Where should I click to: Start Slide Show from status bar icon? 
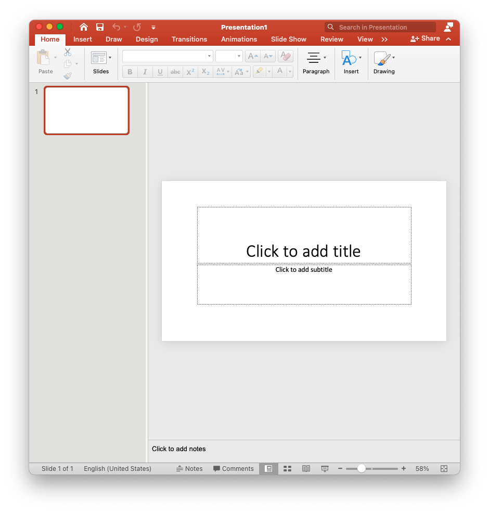tap(325, 468)
